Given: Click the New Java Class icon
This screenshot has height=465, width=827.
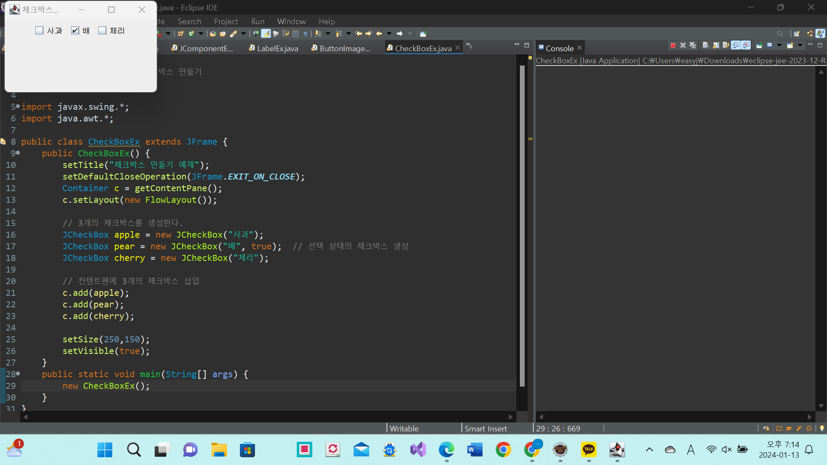Looking at the screenshot, I should [x=191, y=34].
